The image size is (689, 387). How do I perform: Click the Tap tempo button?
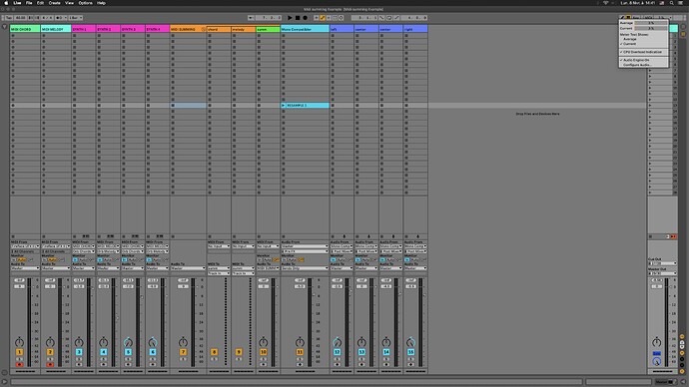pyautogui.click(x=9, y=18)
